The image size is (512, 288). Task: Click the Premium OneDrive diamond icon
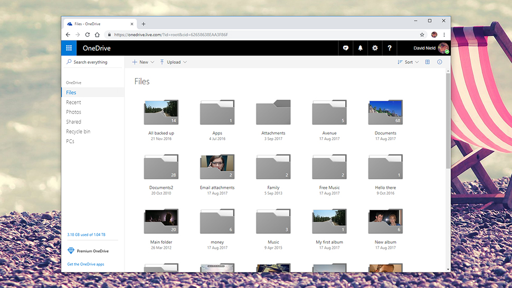71,251
